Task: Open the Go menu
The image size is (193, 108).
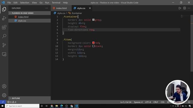Action: coord(41,3)
